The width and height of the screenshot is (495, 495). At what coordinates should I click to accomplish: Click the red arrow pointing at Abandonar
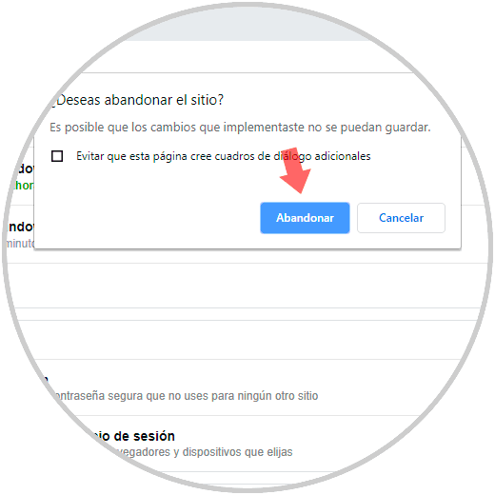click(295, 170)
